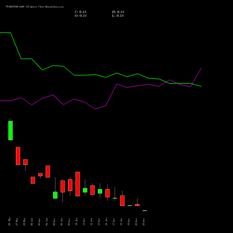Click the 29 May date label
The width and height of the screenshot is (233, 233).
(x=25, y=221)
